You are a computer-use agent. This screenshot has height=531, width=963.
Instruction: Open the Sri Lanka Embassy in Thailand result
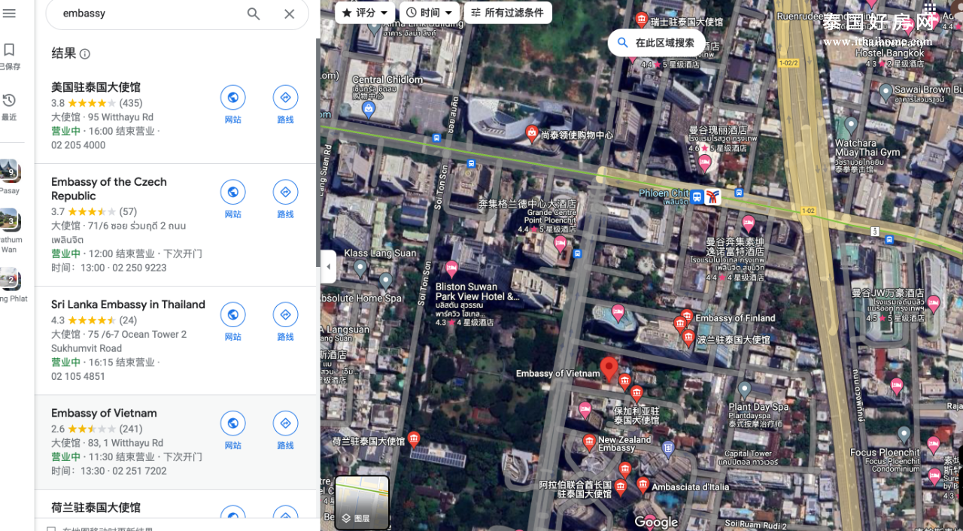pyautogui.click(x=128, y=305)
